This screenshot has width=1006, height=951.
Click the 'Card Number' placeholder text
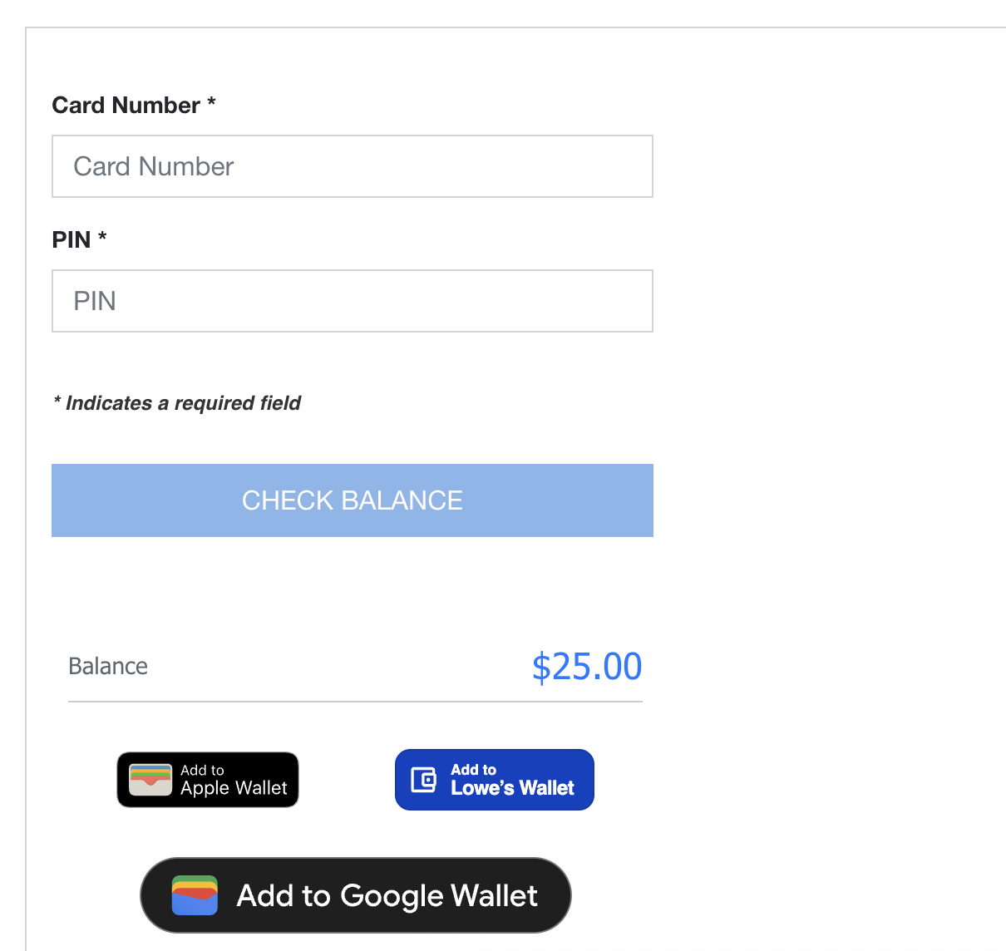click(x=154, y=167)
